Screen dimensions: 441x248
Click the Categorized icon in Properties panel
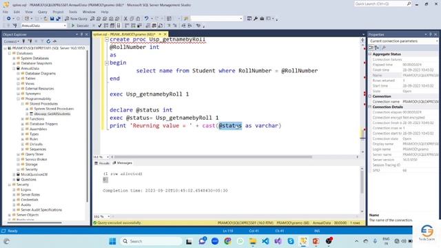(371, 48)
